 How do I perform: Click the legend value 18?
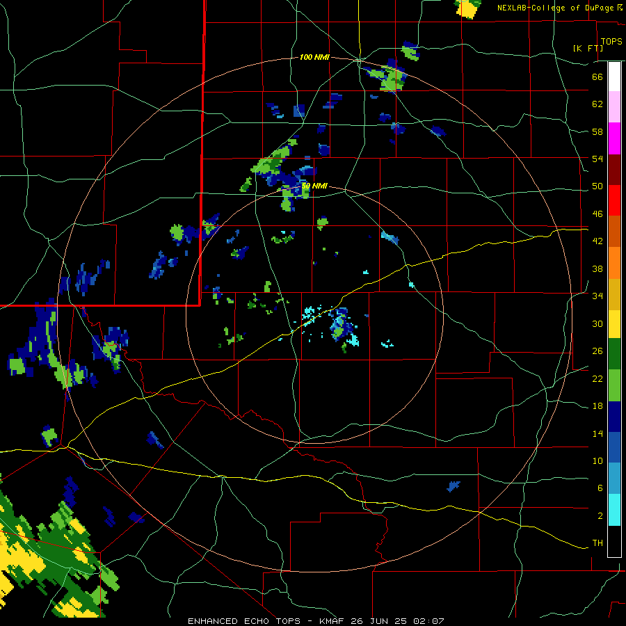pyautogui.click(x=597, y=406)
